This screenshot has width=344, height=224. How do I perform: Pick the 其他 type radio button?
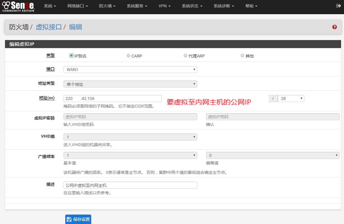coord(242,55)
